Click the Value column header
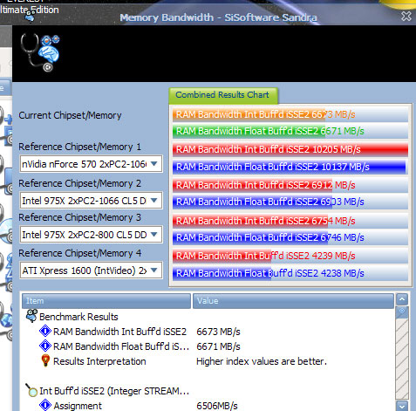This screenshot has height=411, width=416. pos(293,301)
